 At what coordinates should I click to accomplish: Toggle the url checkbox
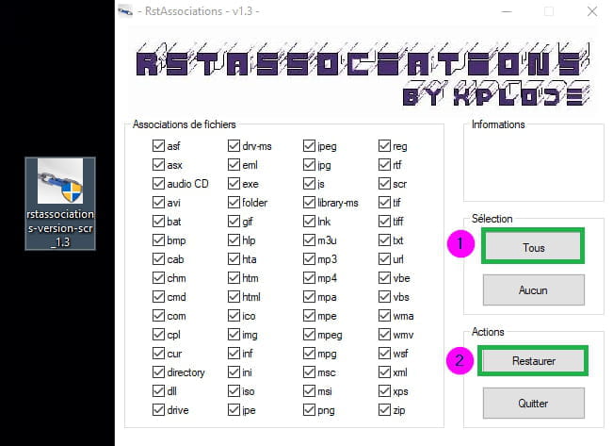[x=385, y=258]
